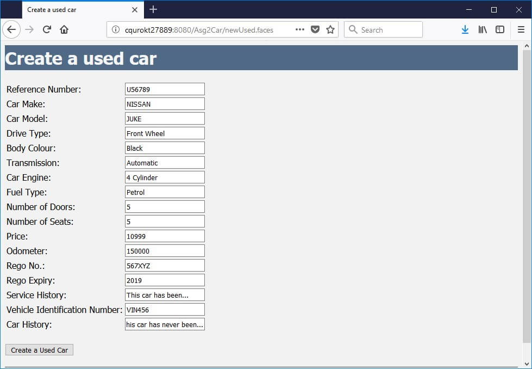Image resolution: width=532 pixels, height=369 pixels.
Task: Go back to the previous page
Action: (x=11, y=29)
